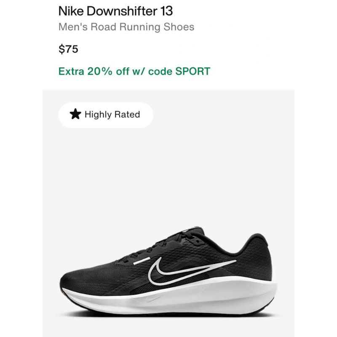Tap the SPORT promo code word
This screenshot has height=337, width=337.
(x=193, y=71)
